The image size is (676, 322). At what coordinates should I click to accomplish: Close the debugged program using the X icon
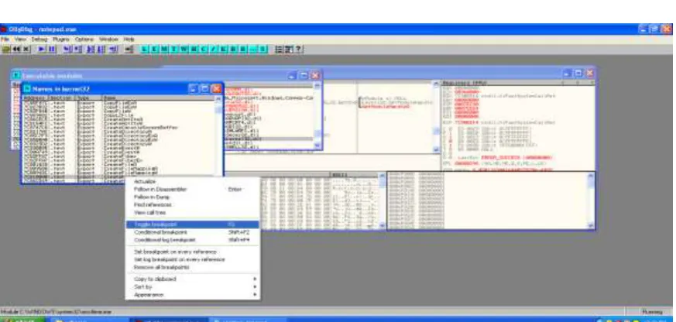point(26,49)
